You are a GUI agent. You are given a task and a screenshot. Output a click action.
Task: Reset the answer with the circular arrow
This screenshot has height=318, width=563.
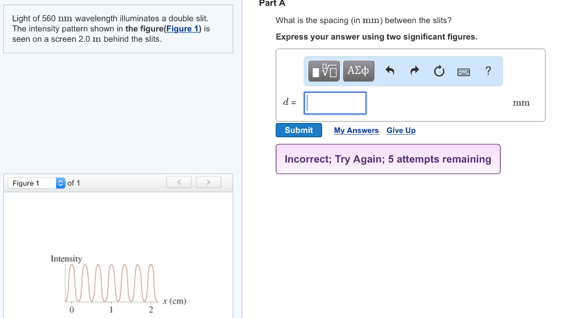click(439, 71)
